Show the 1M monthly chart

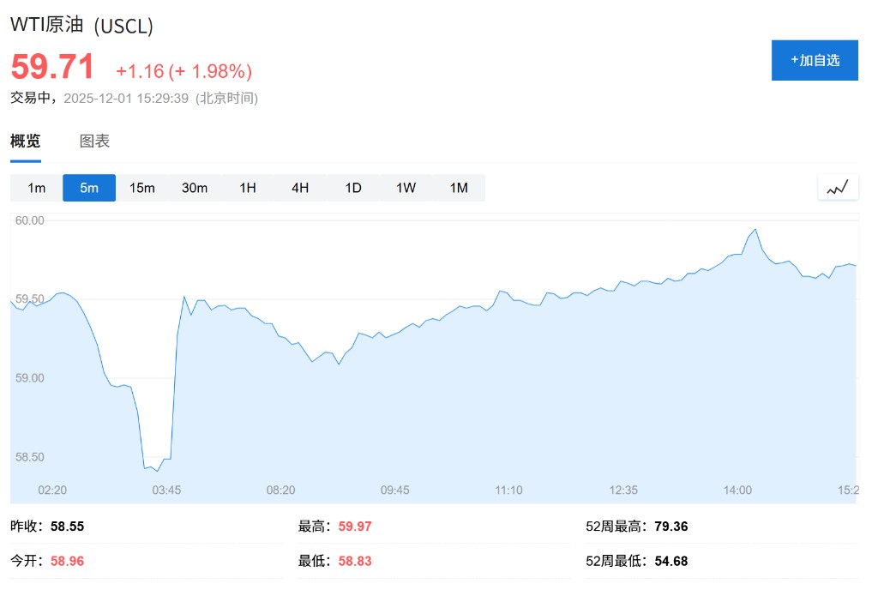pyautogui.click(x=459, y=188)
